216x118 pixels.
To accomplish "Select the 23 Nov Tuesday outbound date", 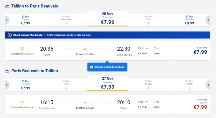I will (26, 20).
